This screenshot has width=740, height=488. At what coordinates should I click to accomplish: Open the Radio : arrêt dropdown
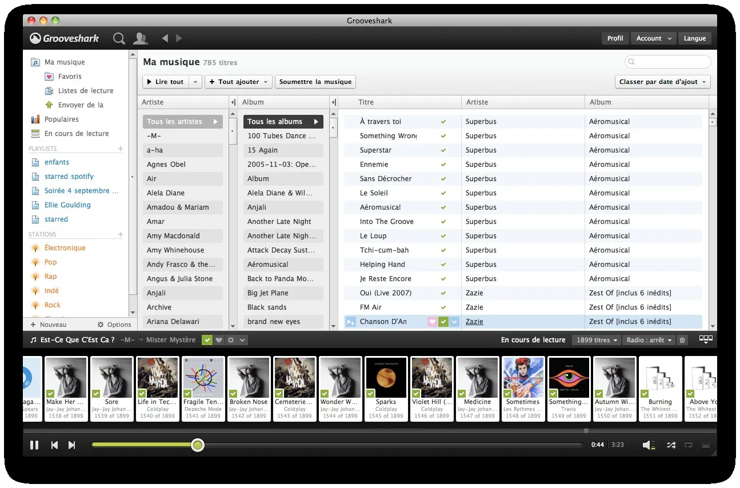point(649,340)
